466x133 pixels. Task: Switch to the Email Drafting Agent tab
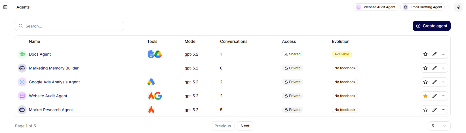[x=422, y=7]
